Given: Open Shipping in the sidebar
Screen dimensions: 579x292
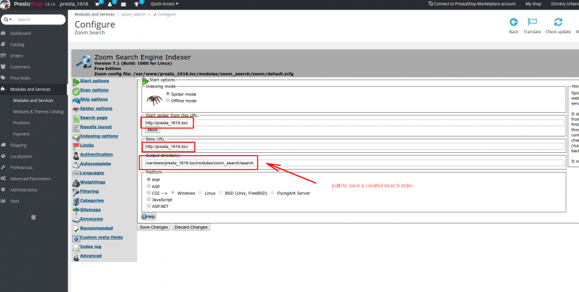Looking at the screenshot, I should [x=18, y=145].
